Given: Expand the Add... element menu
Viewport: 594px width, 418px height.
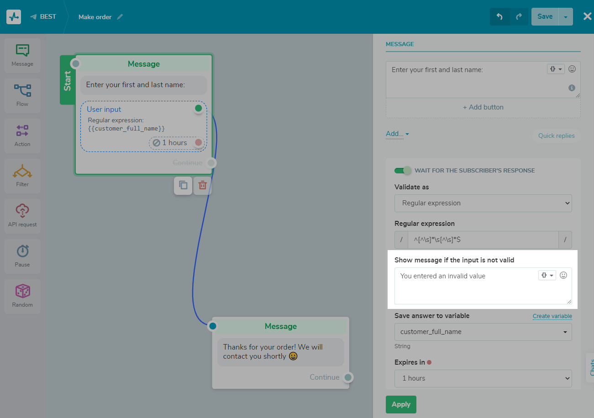Looking at the screenshot, I should tap(397, 134).
